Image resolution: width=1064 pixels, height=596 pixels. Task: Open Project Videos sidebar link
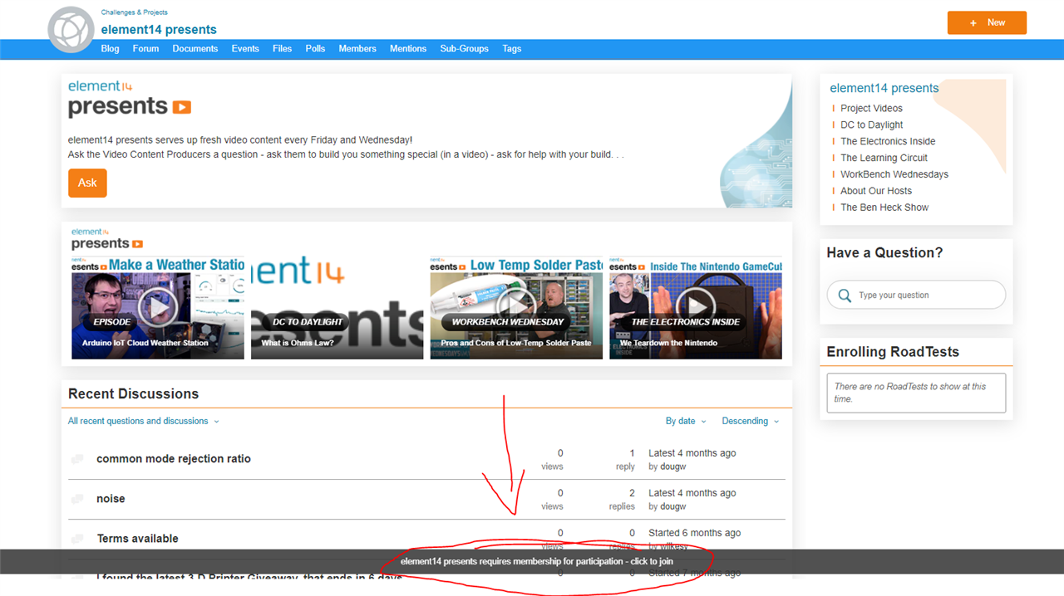click(x=871, y=108)
